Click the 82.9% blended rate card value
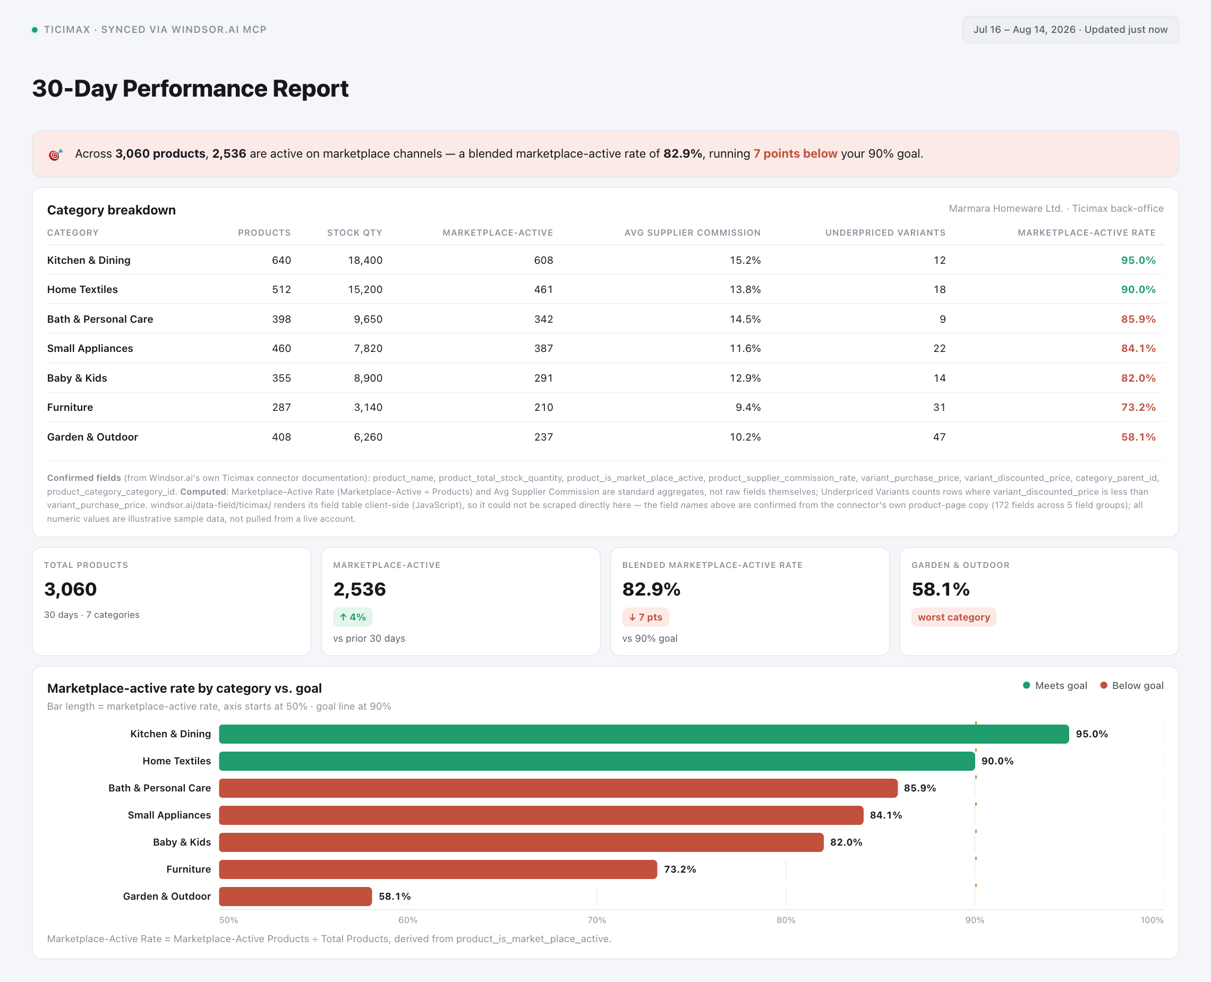Viewport: 1211px width, 982px height. tap(651, 589)
